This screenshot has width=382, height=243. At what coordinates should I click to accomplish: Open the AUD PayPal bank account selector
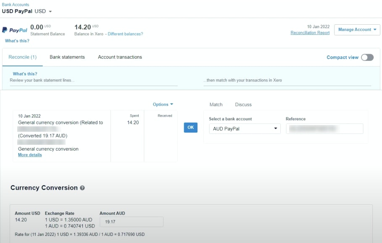tap(245, 129)
